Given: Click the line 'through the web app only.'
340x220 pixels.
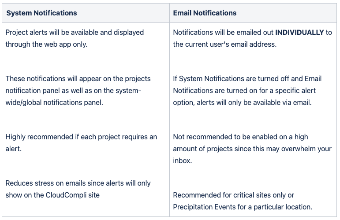Looking at the screenshot, I should pyautogui.click(x=46, y=44).
